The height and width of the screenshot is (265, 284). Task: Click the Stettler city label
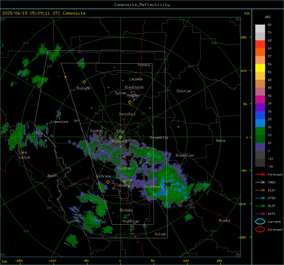(x=184, y=91)
